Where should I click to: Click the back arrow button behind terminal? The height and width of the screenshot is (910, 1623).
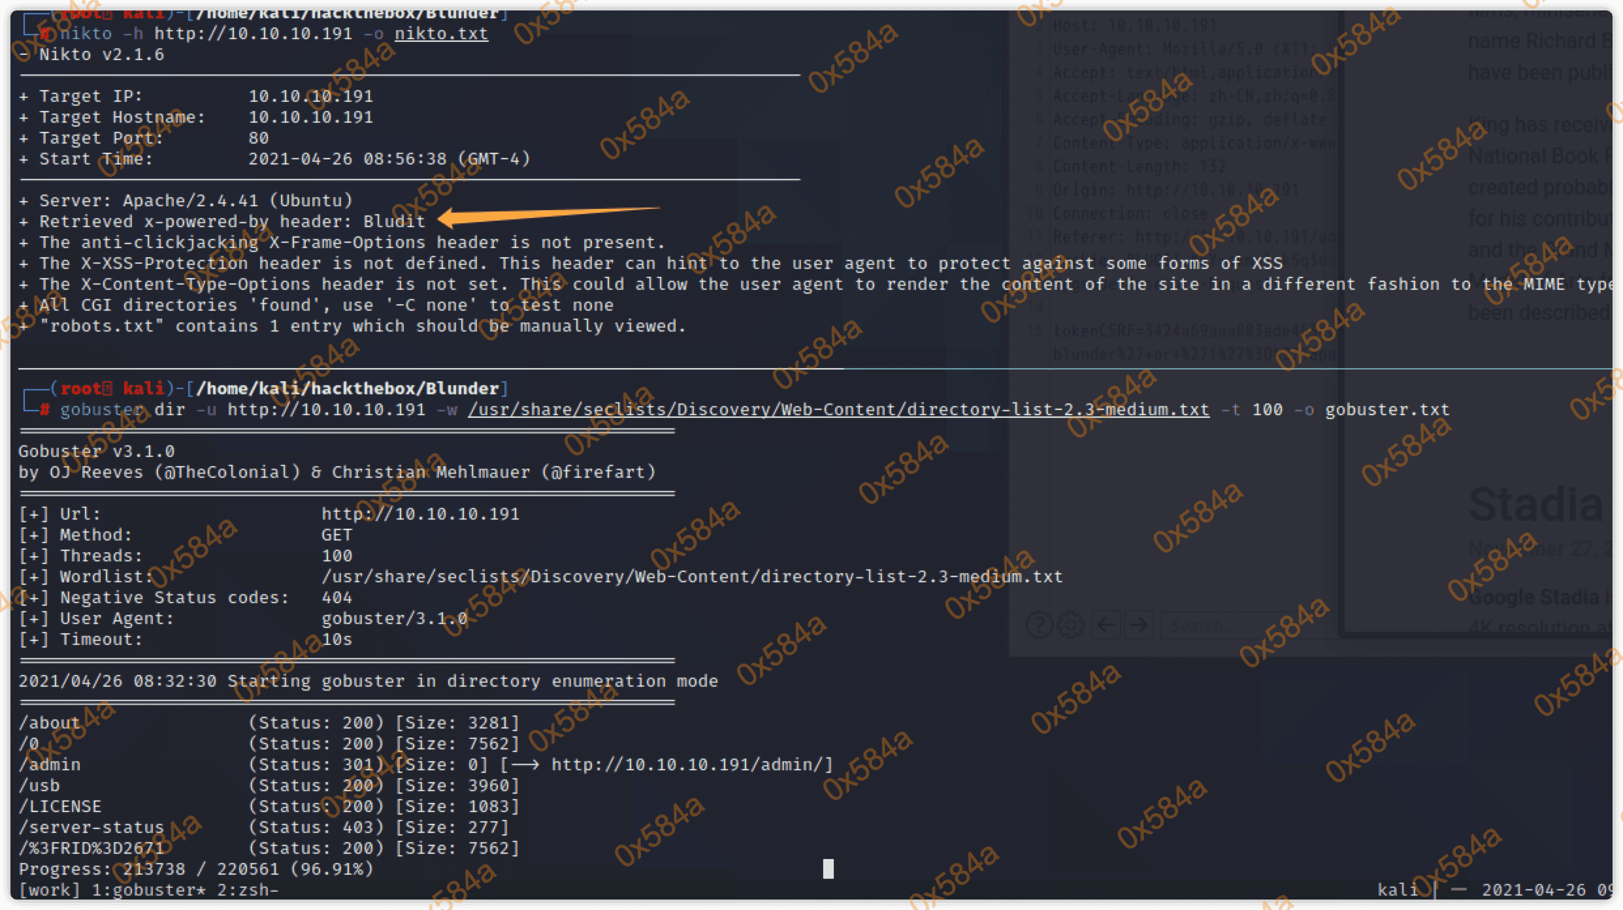pyautogui.click(x=1106, y=625)
